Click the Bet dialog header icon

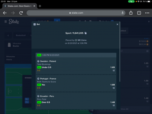point(35,24)
